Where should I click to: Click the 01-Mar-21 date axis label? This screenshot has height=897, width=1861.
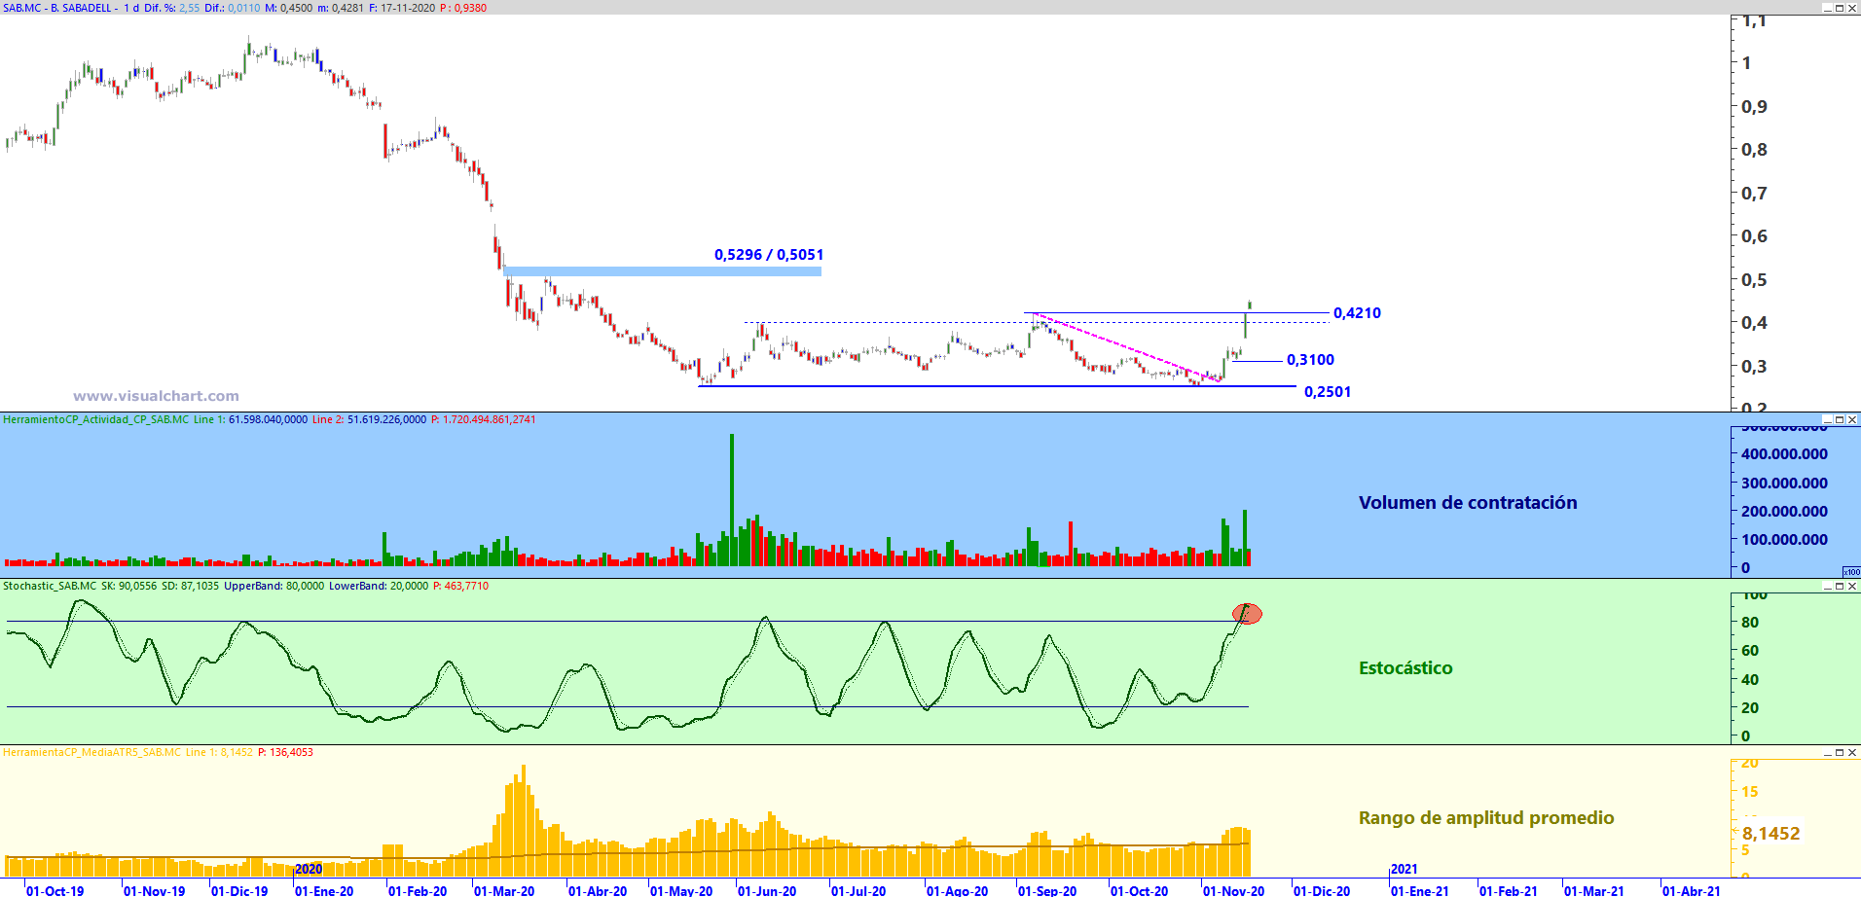pos(1594,890)
